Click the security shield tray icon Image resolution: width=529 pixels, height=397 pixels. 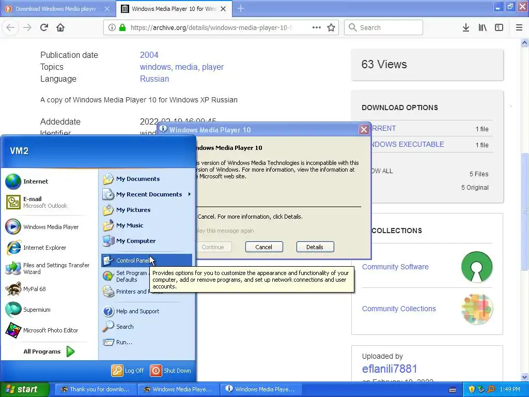[472, 389]
